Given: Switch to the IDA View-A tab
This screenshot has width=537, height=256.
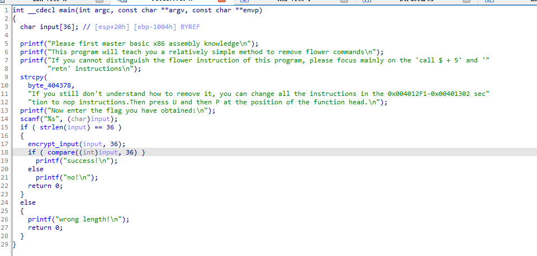Looking at the screenshot, I should 50,2.
